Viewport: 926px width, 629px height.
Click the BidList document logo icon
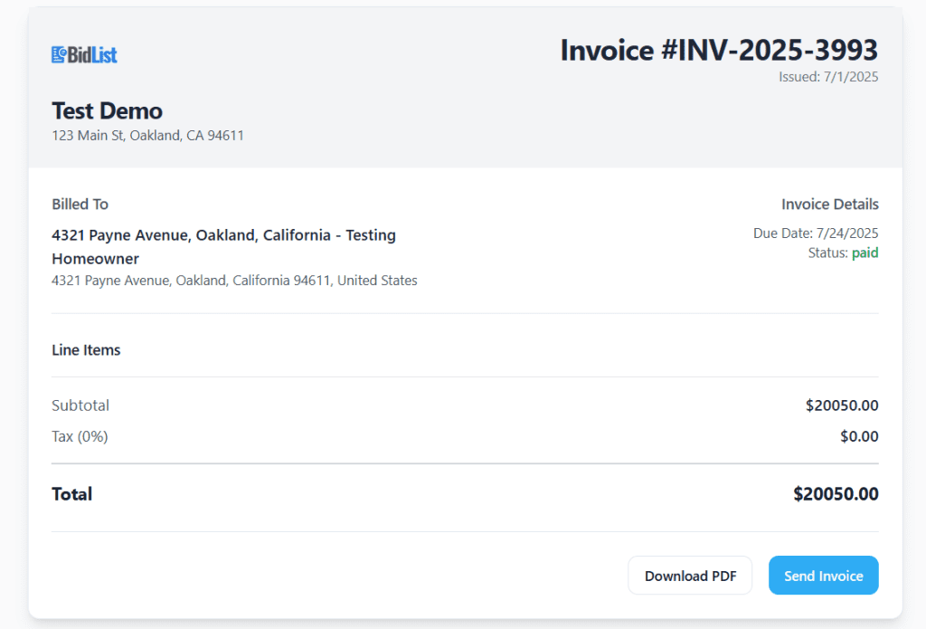pos(58,54)
